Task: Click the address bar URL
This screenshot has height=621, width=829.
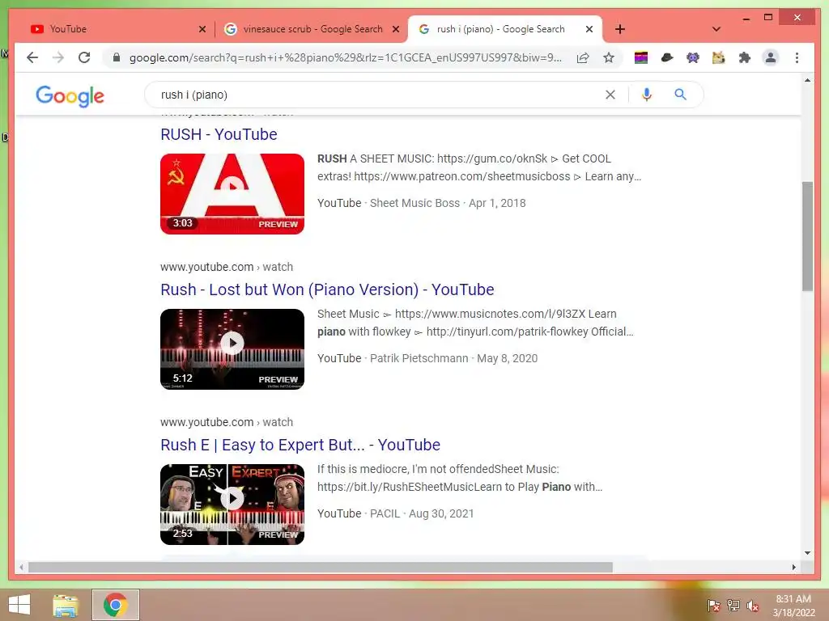Action: pos(345,57)
